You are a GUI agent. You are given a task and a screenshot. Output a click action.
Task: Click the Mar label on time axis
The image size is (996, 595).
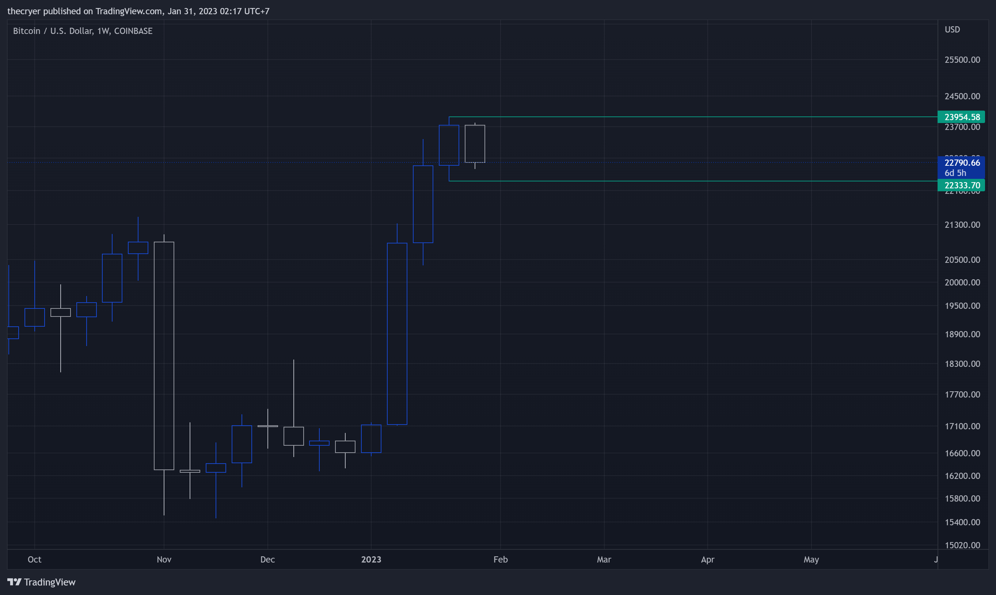[x=604, y=559]
